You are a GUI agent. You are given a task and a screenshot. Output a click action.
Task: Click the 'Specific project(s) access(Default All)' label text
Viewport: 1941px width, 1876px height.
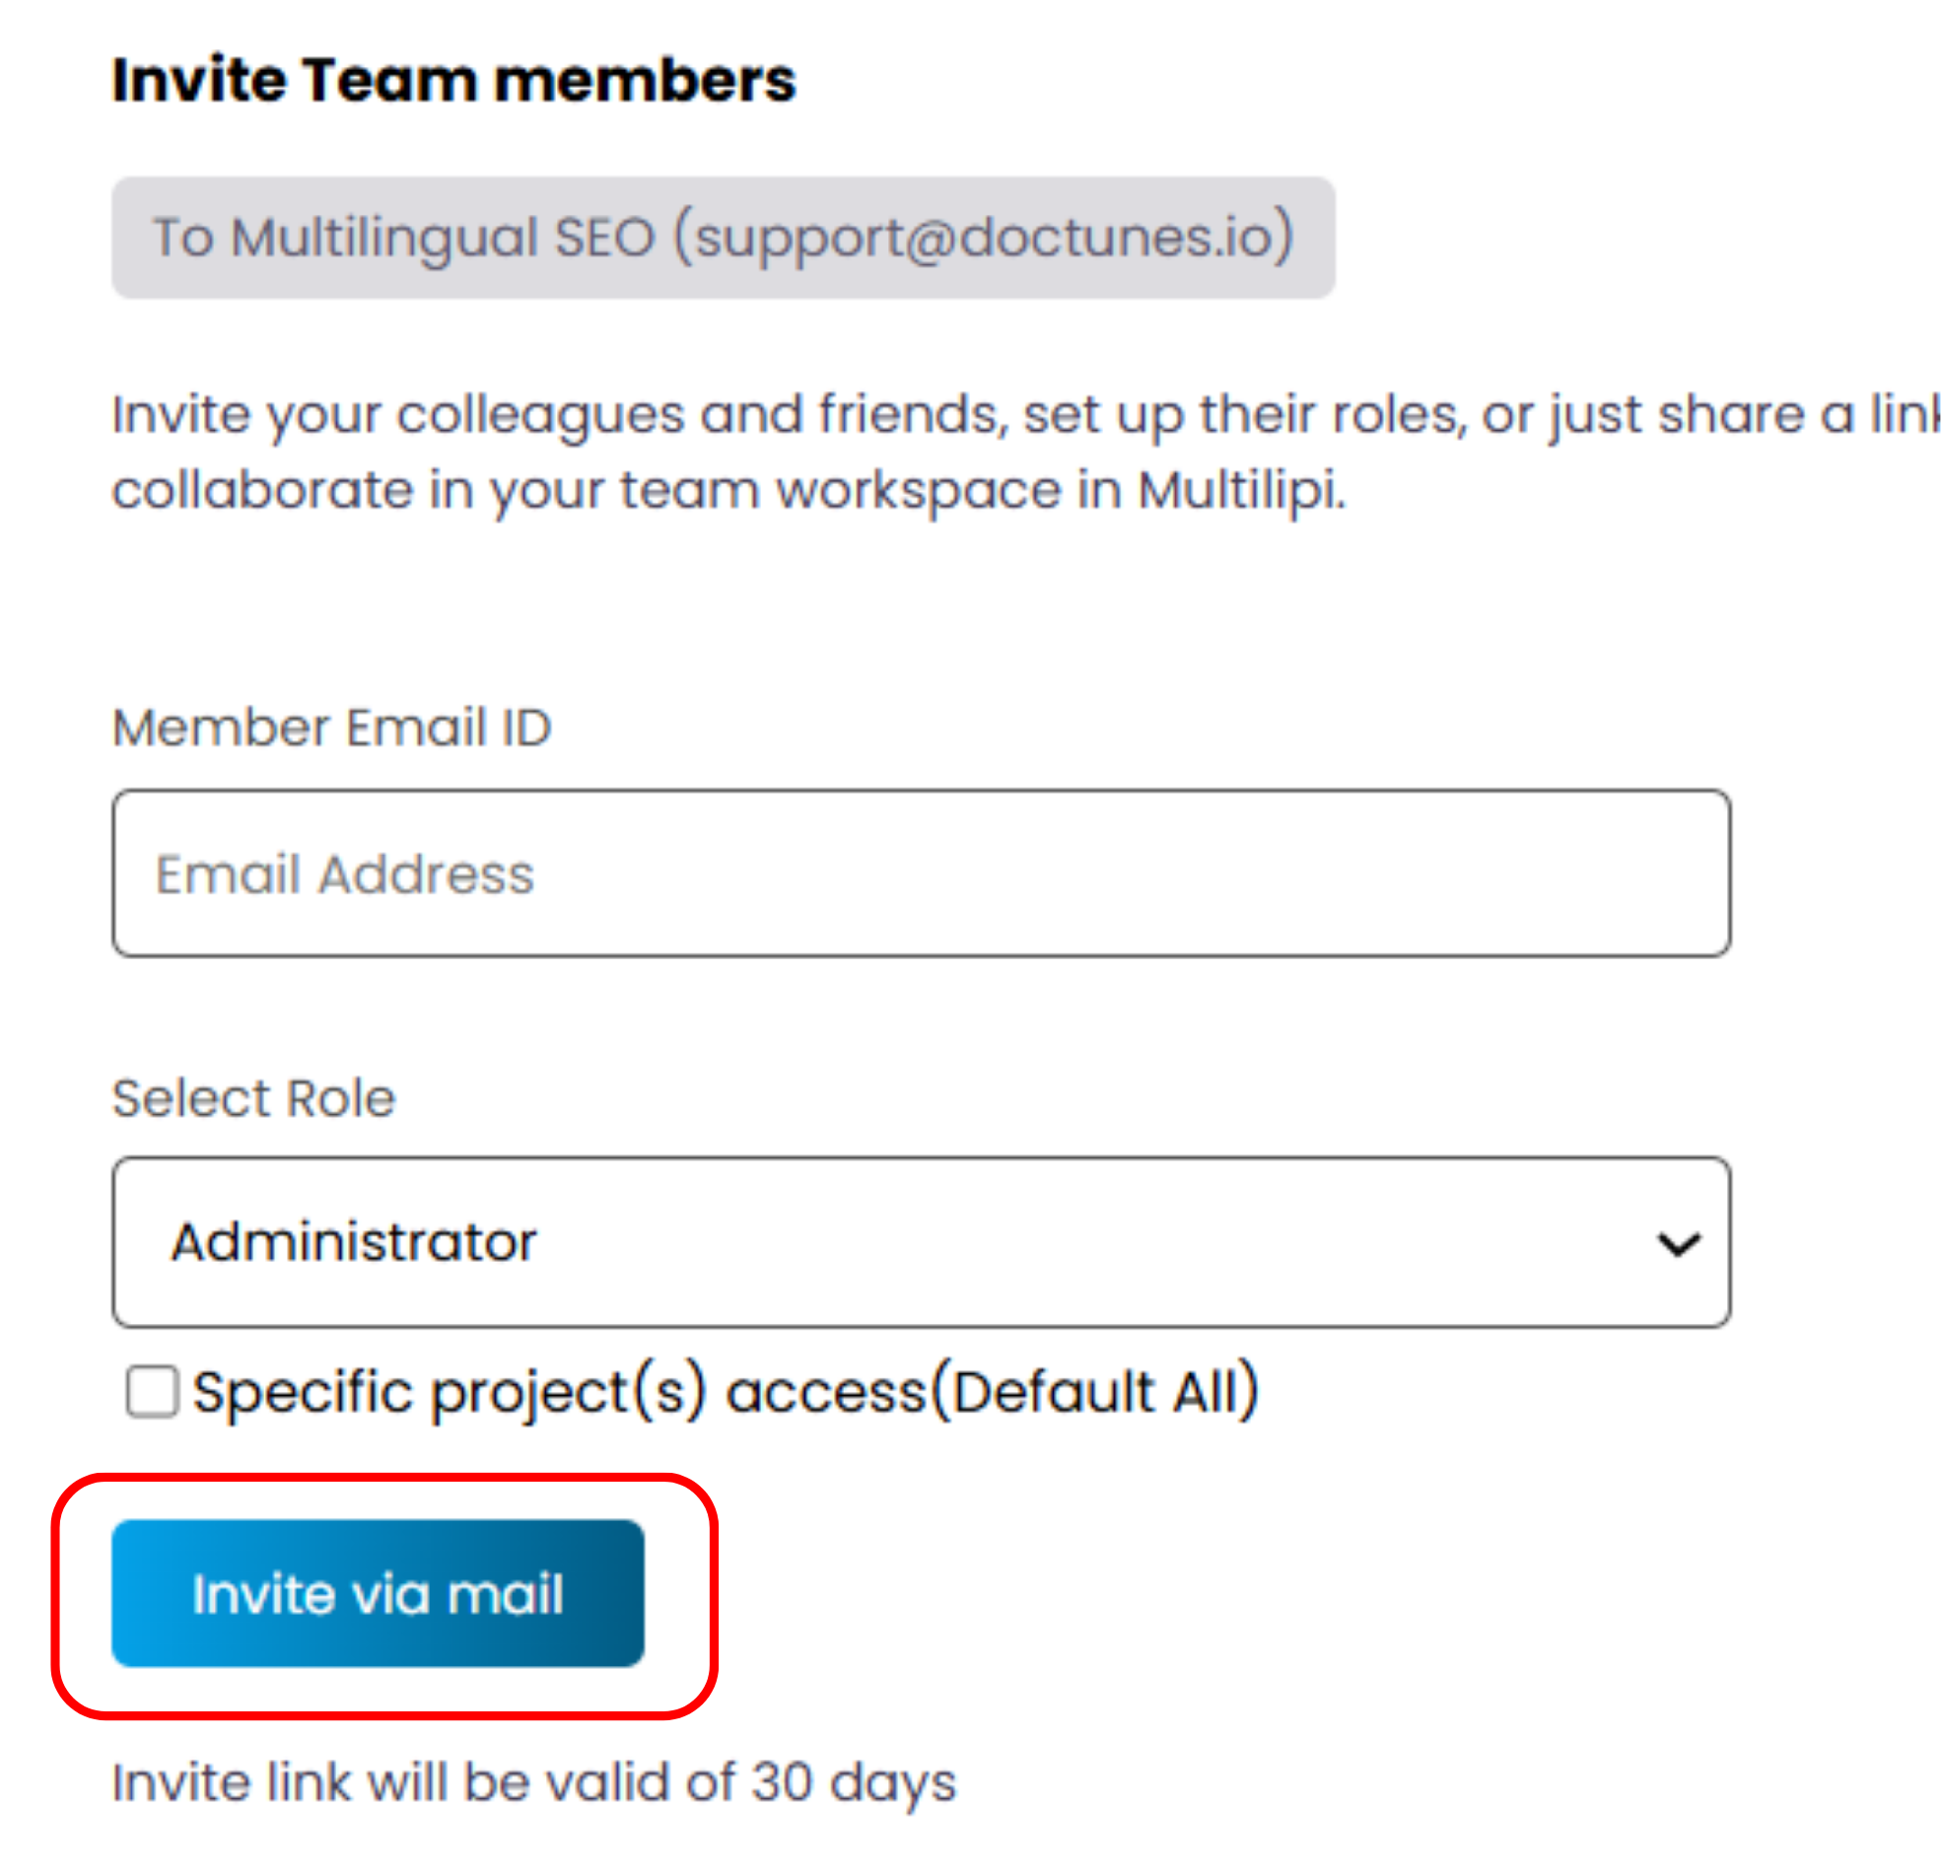click(726, 1392)
